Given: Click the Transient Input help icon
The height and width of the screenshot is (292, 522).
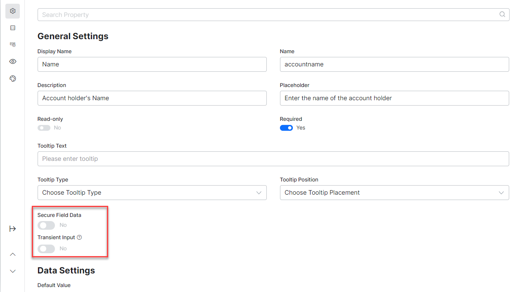Looking at the screenshot, I should coord(79,238).
